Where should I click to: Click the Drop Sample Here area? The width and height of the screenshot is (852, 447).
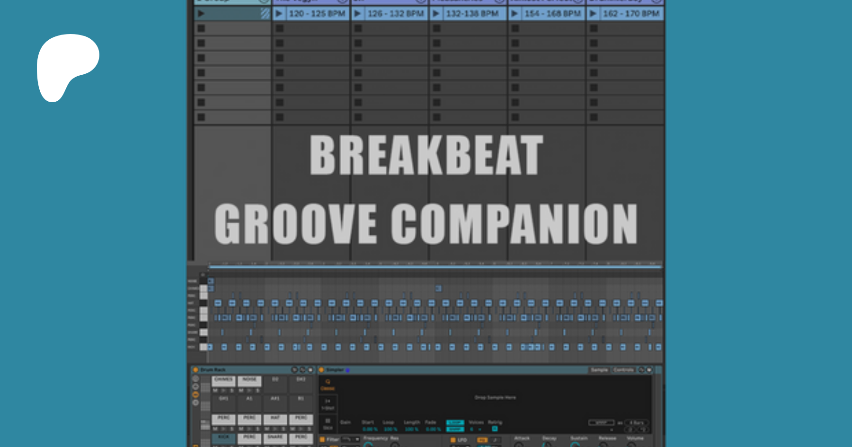pos(495,398)
